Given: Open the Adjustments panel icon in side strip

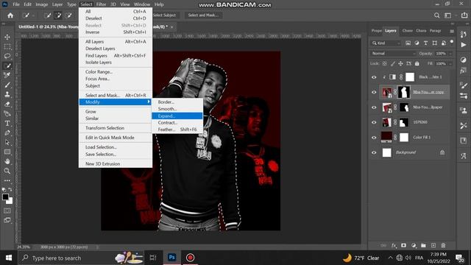Looking at the screenshot, I should point(464,60).
